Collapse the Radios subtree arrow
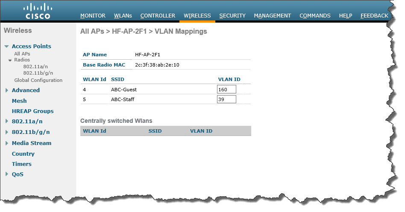The width and height of the screenshot is (405, 212). click(x=10, y=60)
